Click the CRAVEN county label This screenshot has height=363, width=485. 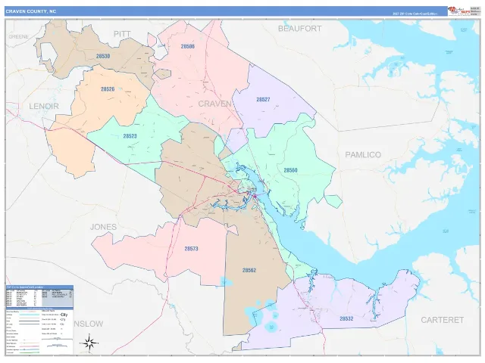214,104
